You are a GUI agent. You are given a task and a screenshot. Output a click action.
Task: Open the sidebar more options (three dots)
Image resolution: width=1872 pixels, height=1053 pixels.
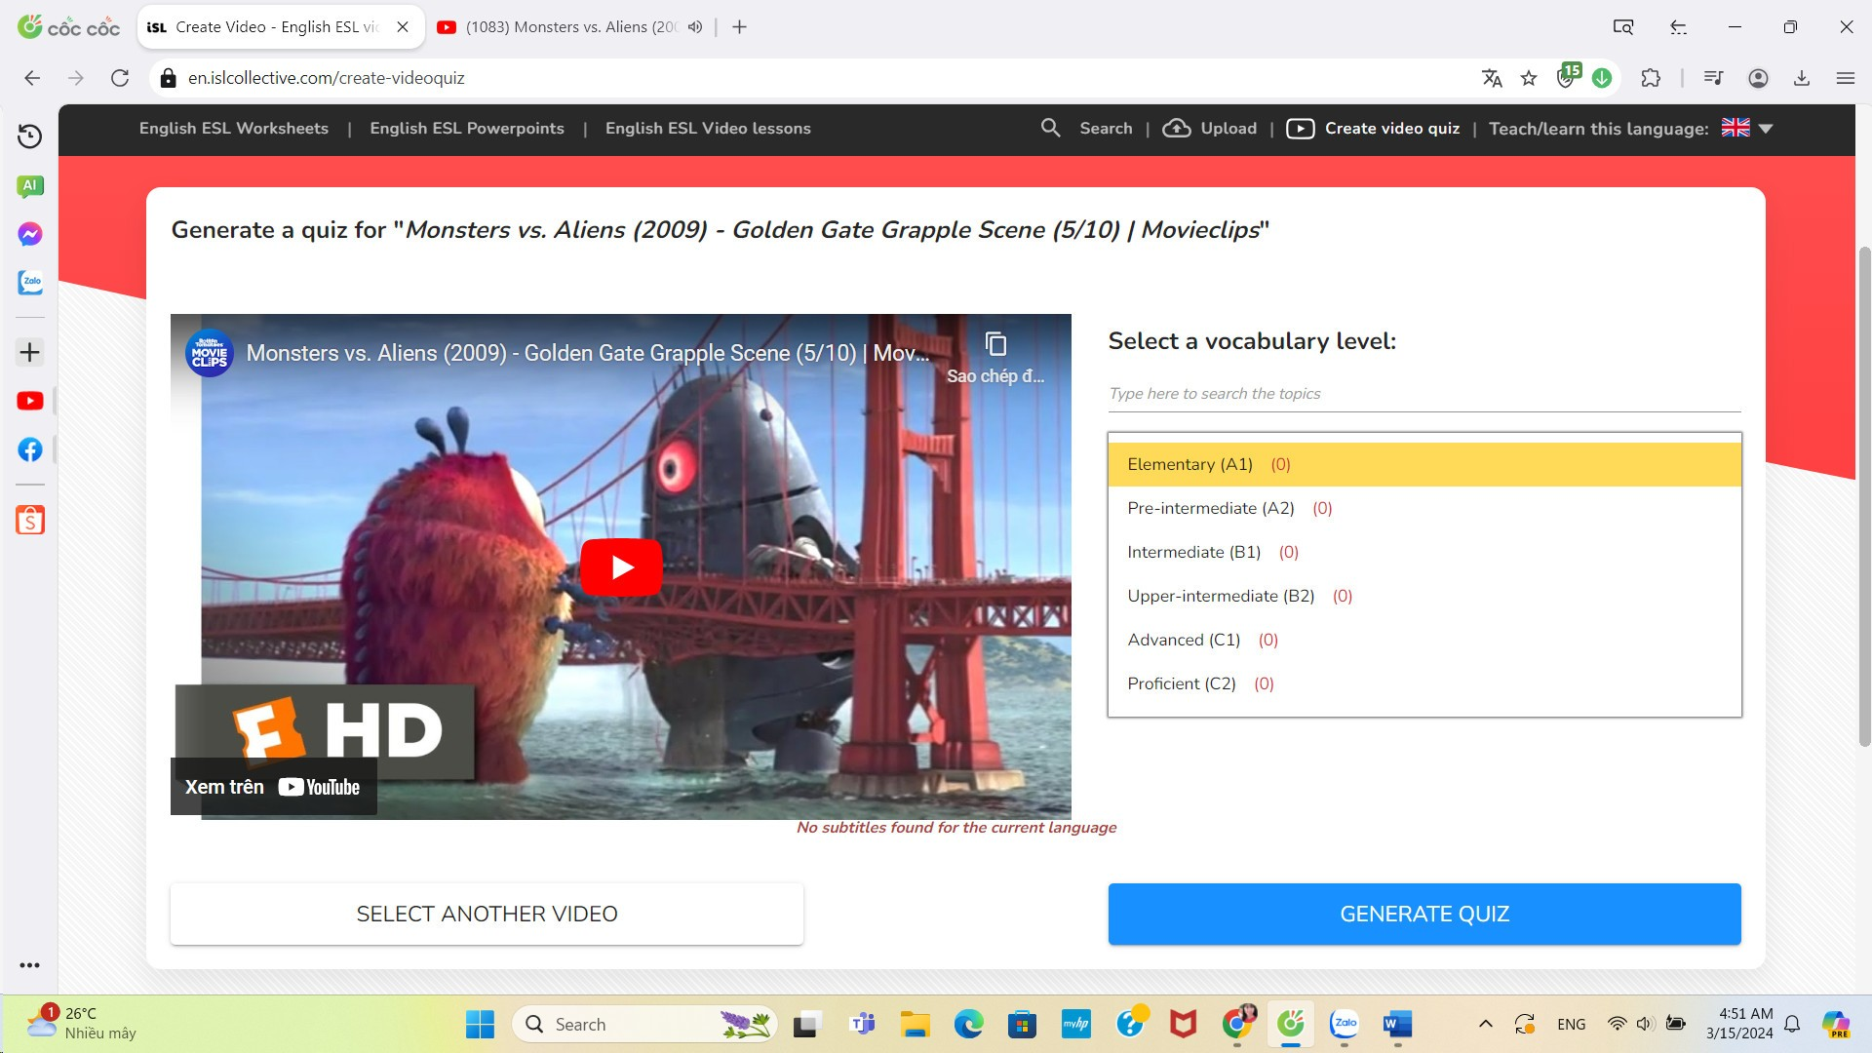[x=29, y=965]
